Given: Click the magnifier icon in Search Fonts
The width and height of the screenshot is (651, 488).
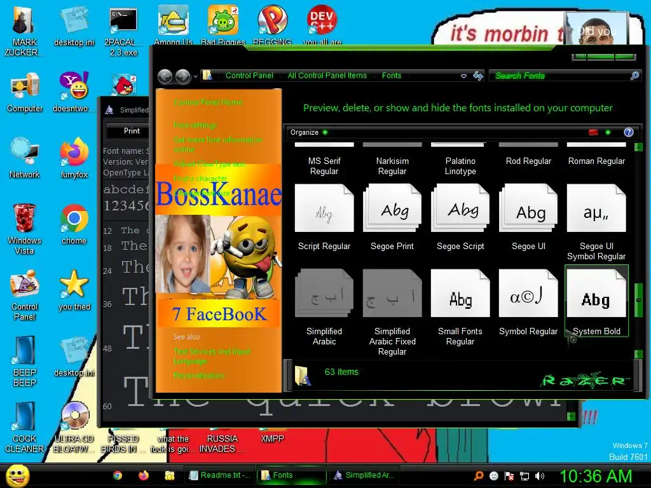Looking at the screenshot, I should 635,76.
